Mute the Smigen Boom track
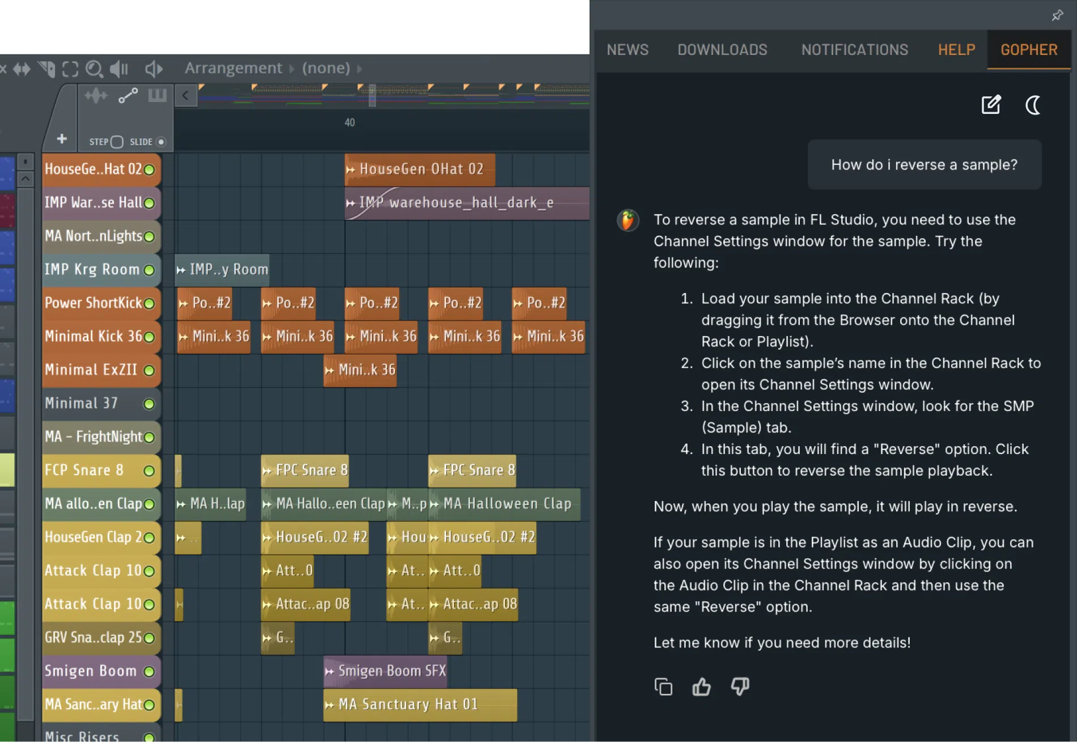This screenshot has width=1077, height=742. pyautogui.click(x=149, y=671)
